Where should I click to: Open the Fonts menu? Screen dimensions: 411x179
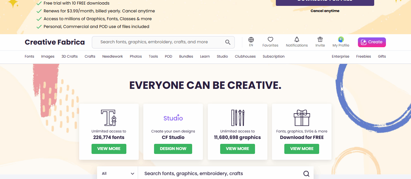click(29, 56)
